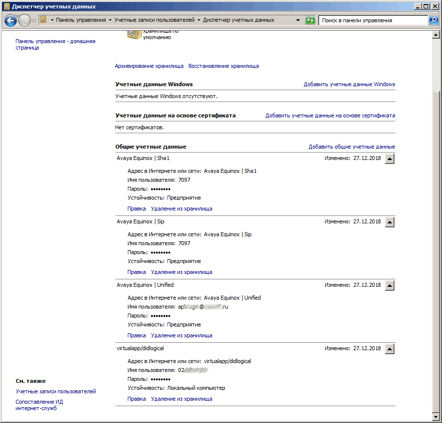Click the green refresh button
This screenshot has height=423, width=442.
click(310, 20)
